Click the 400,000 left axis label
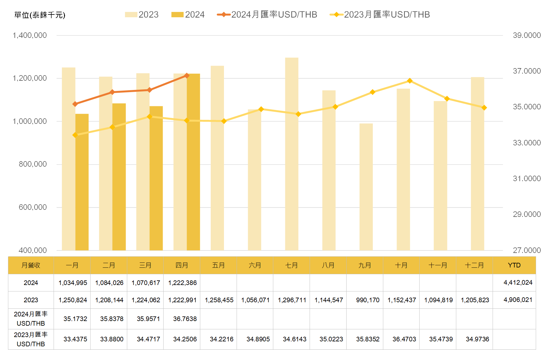This screenshot has width=545, height=350. [x=33, y=250]
